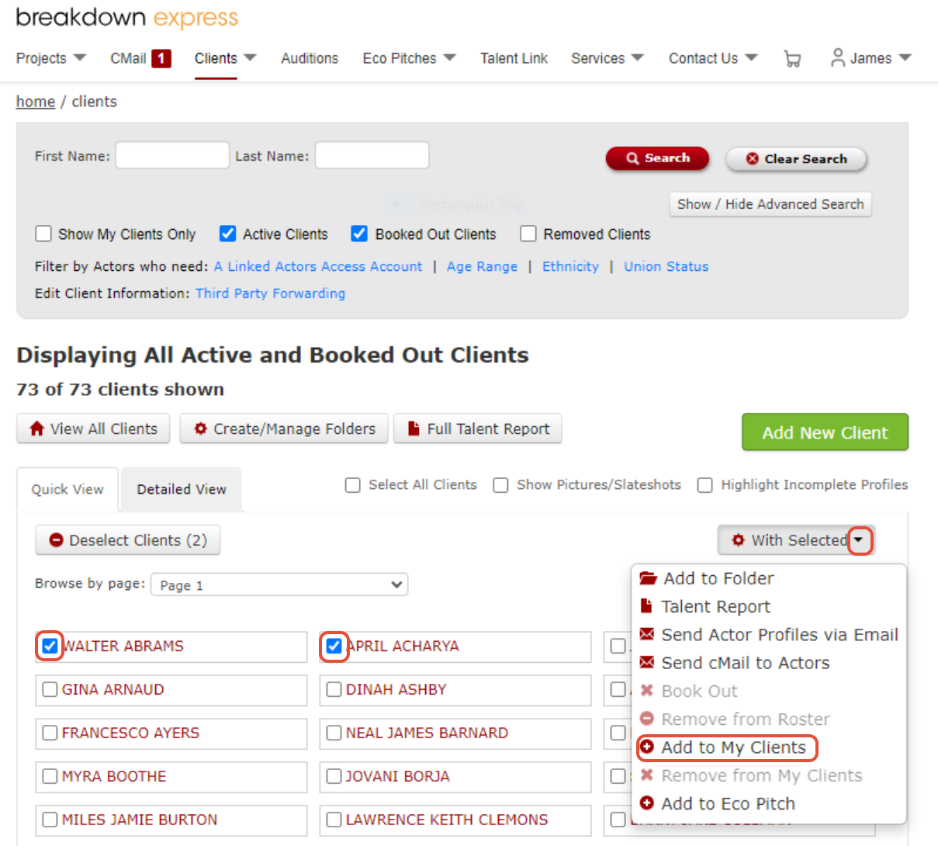Screen dimensions: 938x846
Task: Click the Age Range filter link
Action: 482,266
